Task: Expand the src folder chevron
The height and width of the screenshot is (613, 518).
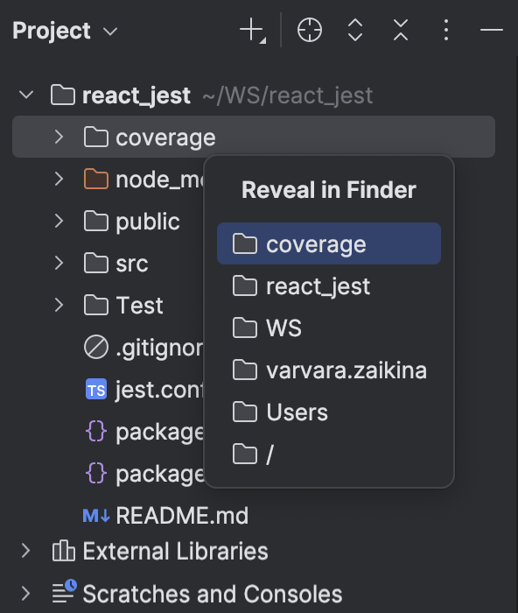Action: click(59, 263)
